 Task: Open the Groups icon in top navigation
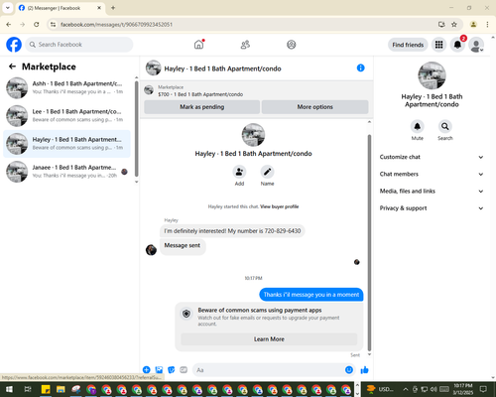coord(292,45)
